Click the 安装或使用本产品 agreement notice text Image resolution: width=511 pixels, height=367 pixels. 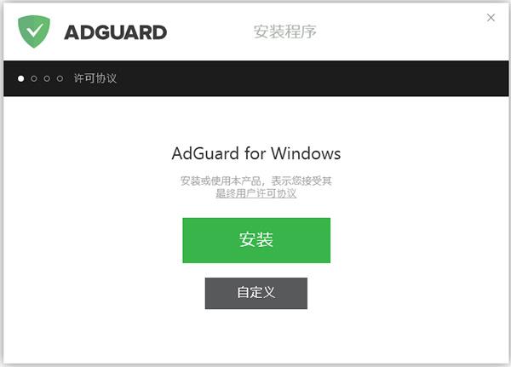256,181
